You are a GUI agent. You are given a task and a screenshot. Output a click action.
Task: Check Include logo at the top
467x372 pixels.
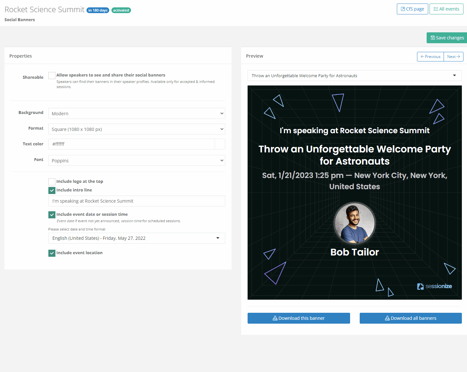pos(52,182)
